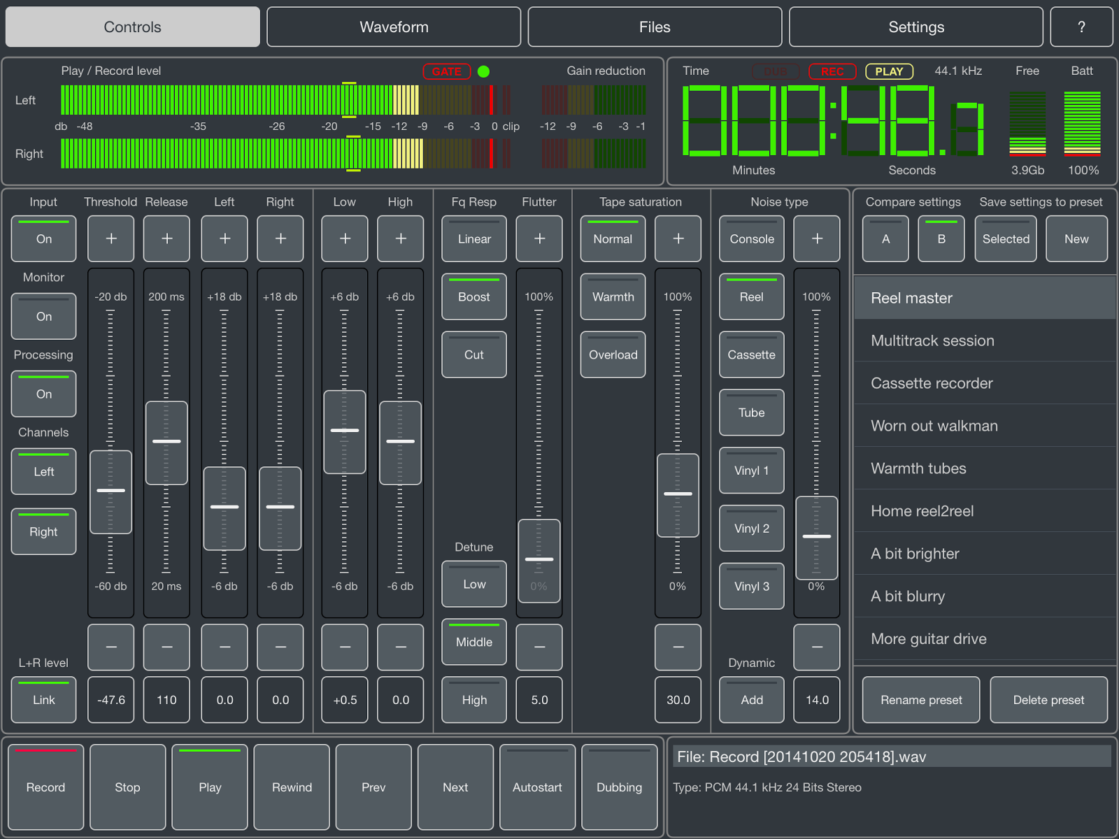Open help with the question mark button

coord(1081,27)
